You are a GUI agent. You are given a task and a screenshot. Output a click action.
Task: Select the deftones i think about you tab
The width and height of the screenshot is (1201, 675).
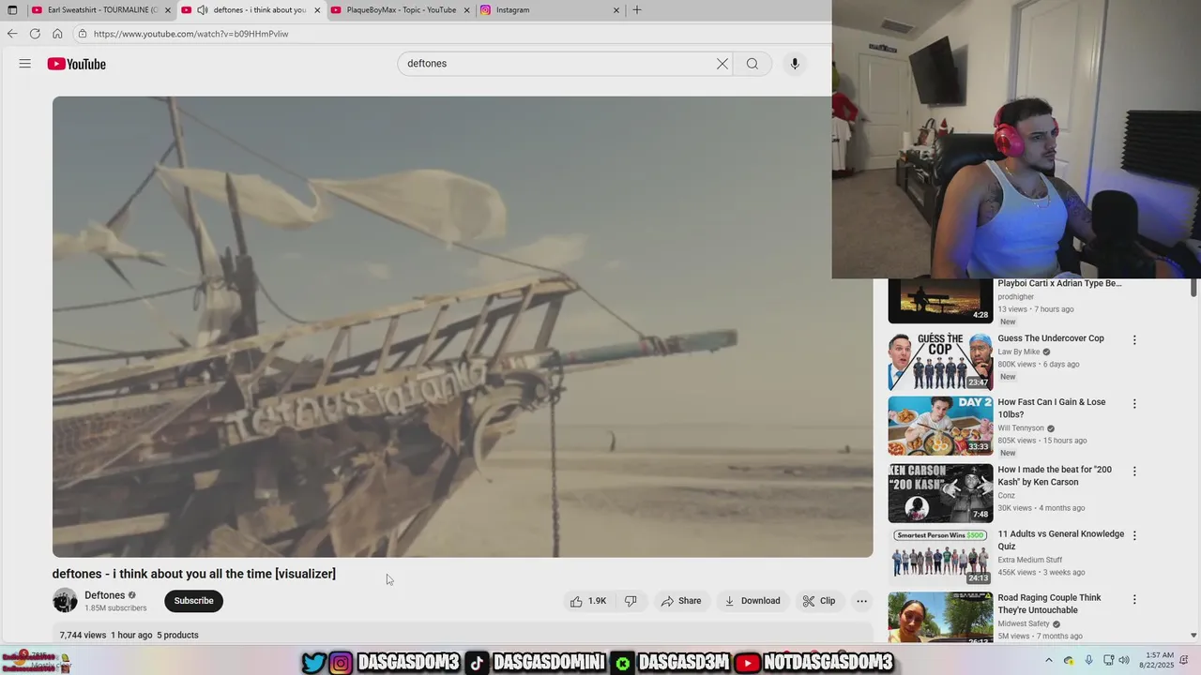[x=251, y=10]
